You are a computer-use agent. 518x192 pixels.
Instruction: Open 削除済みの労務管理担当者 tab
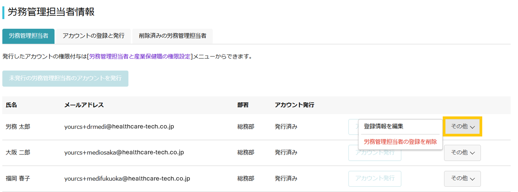tap(172, 36)
